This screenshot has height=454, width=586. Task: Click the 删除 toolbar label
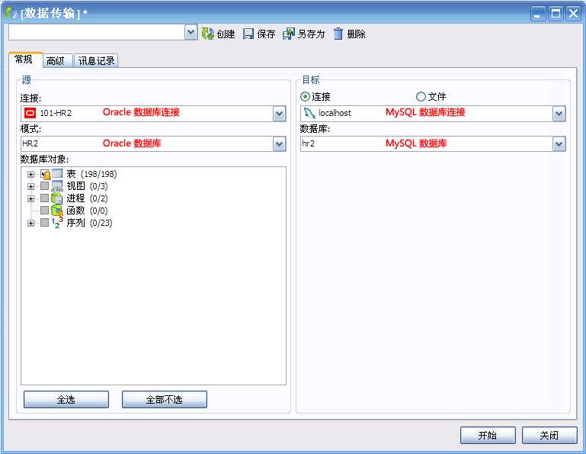click(356, 34)
